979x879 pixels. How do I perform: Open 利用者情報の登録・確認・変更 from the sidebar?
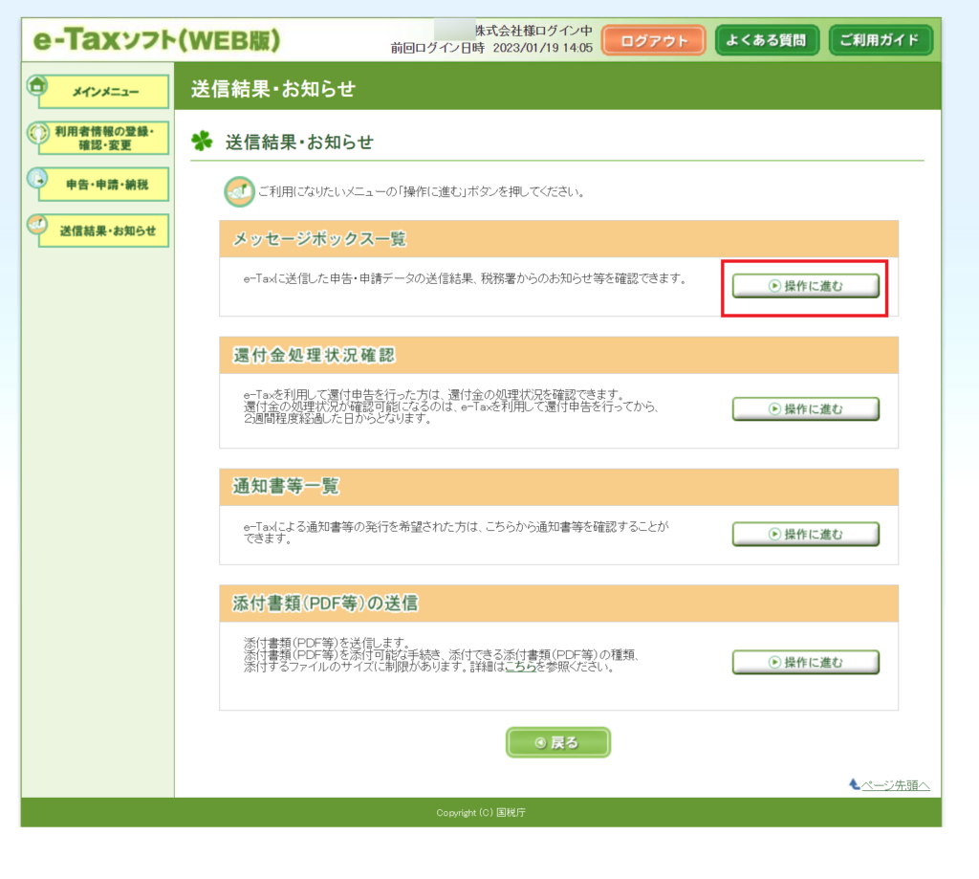click(103, 138)
